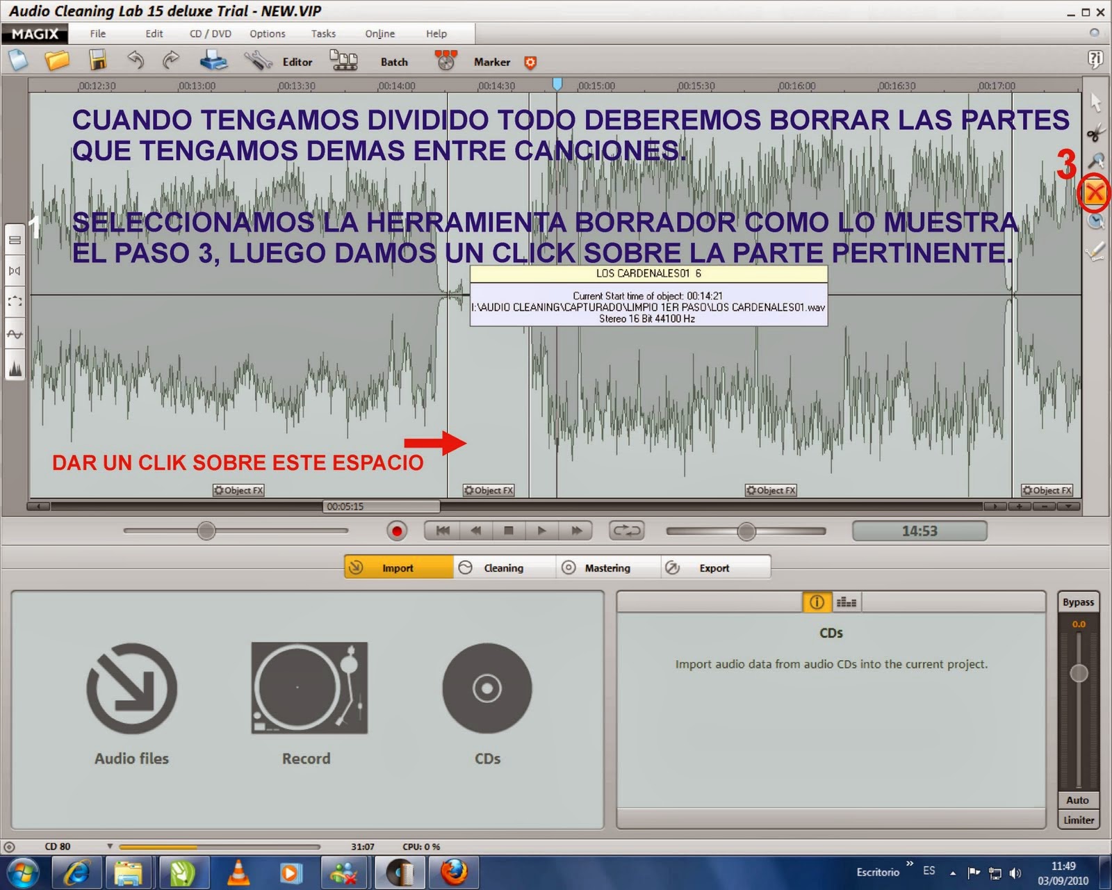
Task: Open the Options menu
Action: (x=268, y=33)
